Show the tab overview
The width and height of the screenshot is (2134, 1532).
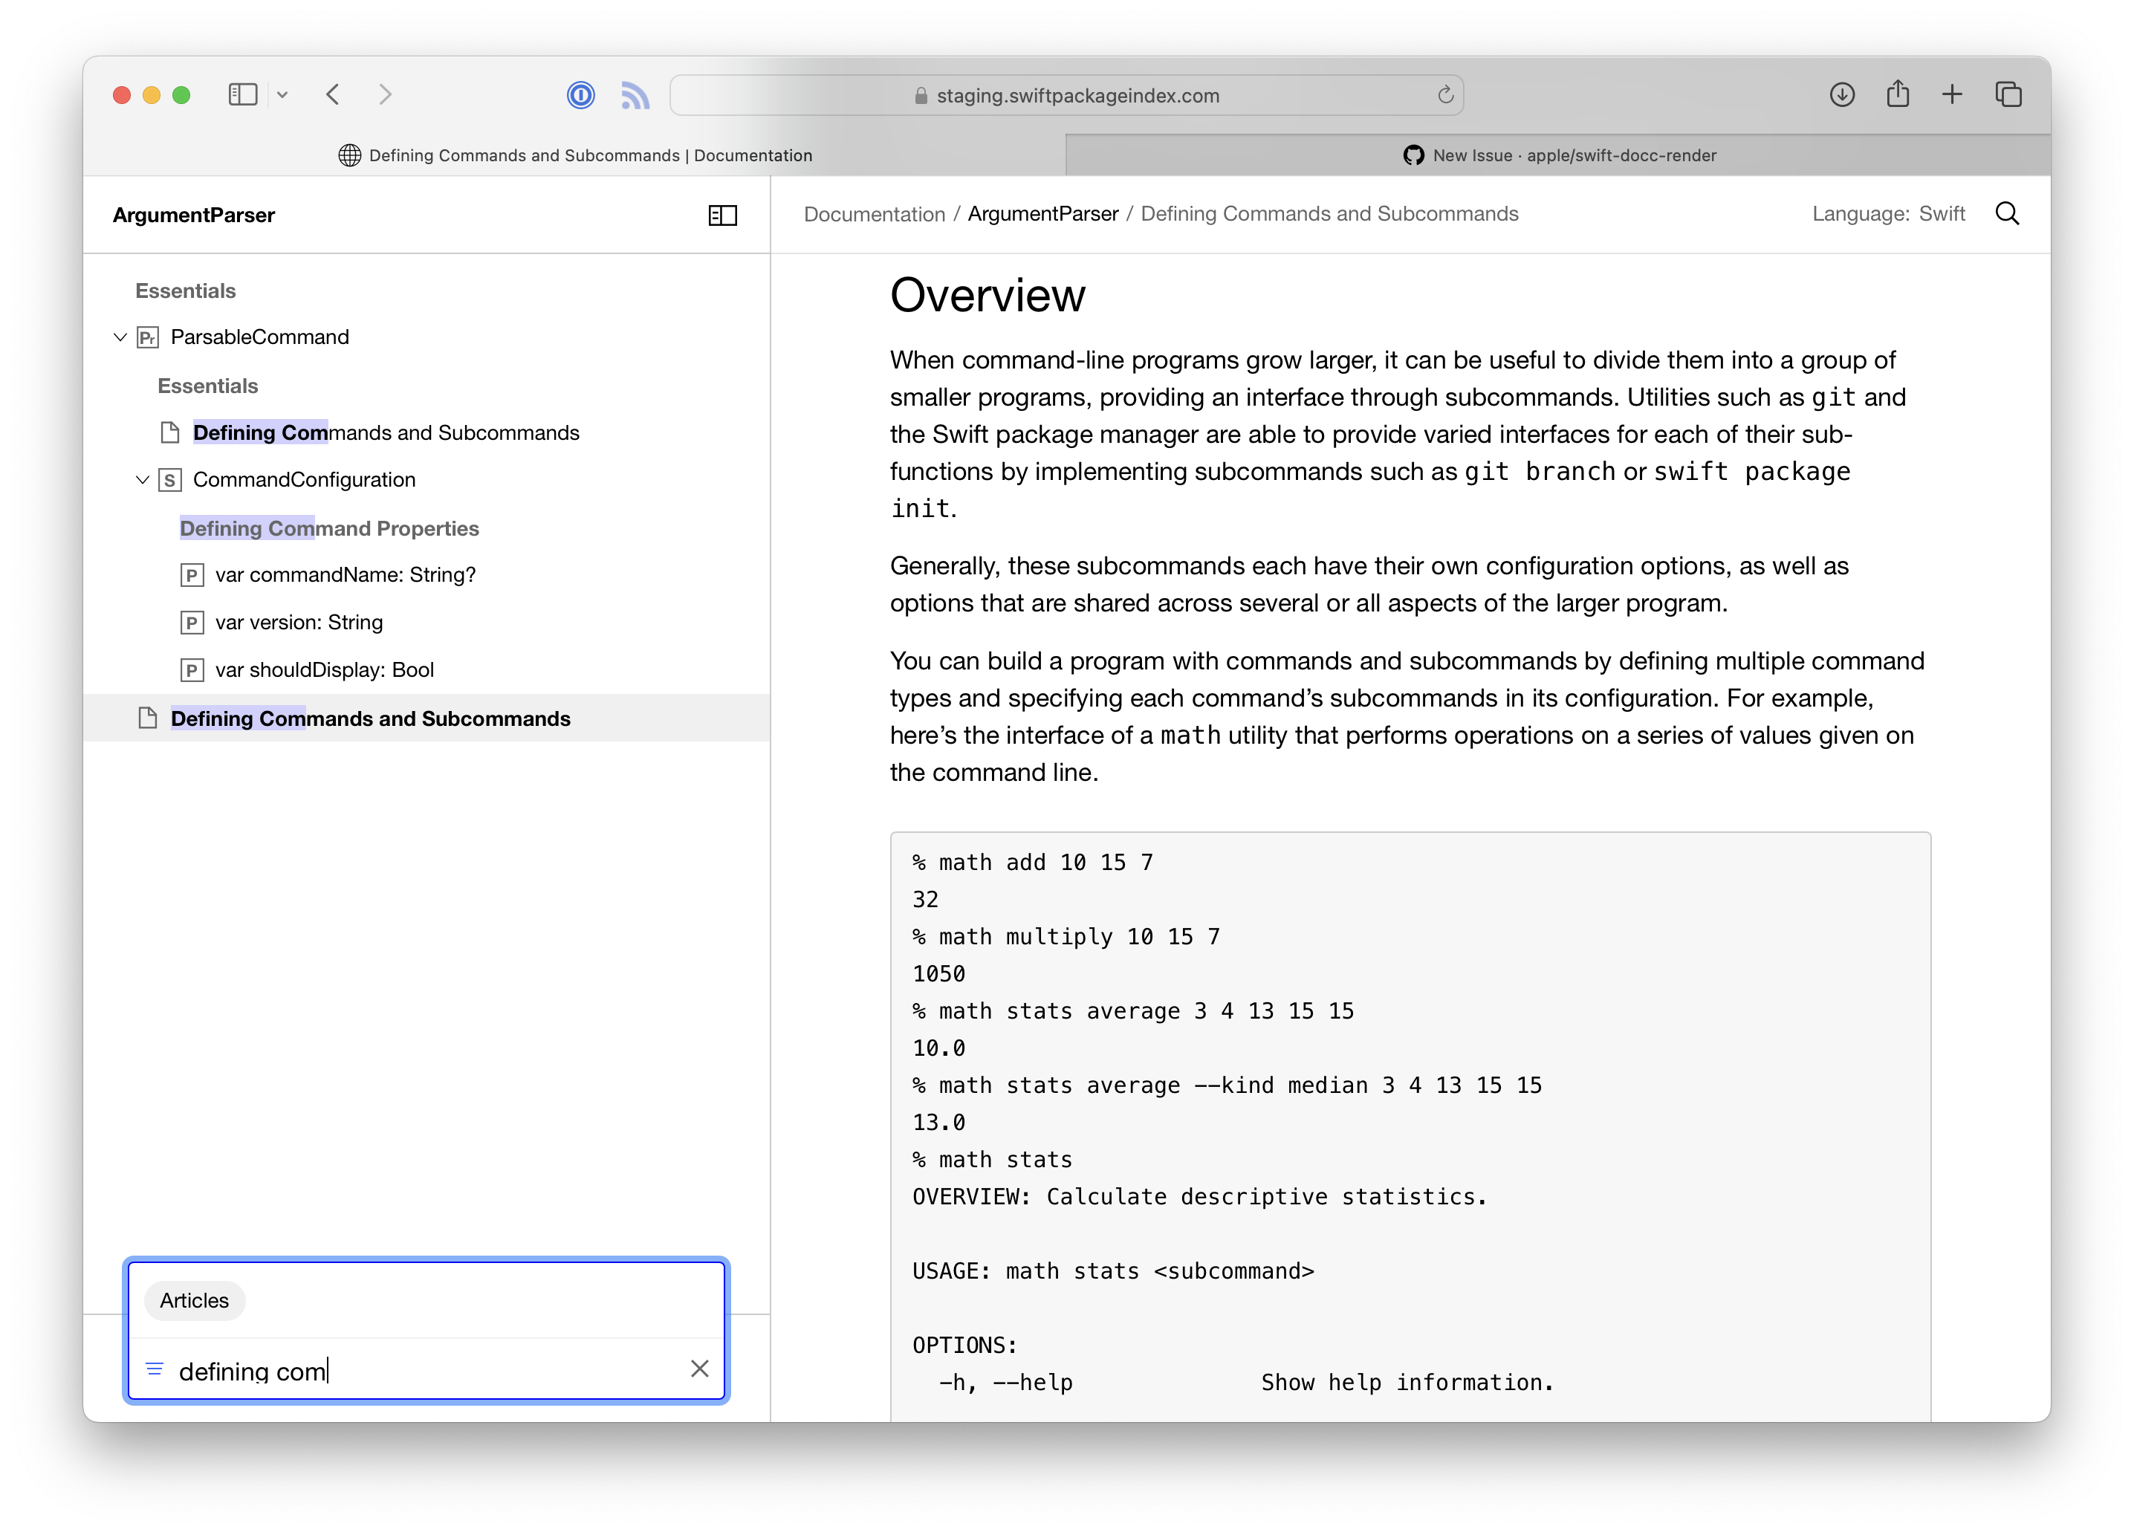(x=2009, y=94)
